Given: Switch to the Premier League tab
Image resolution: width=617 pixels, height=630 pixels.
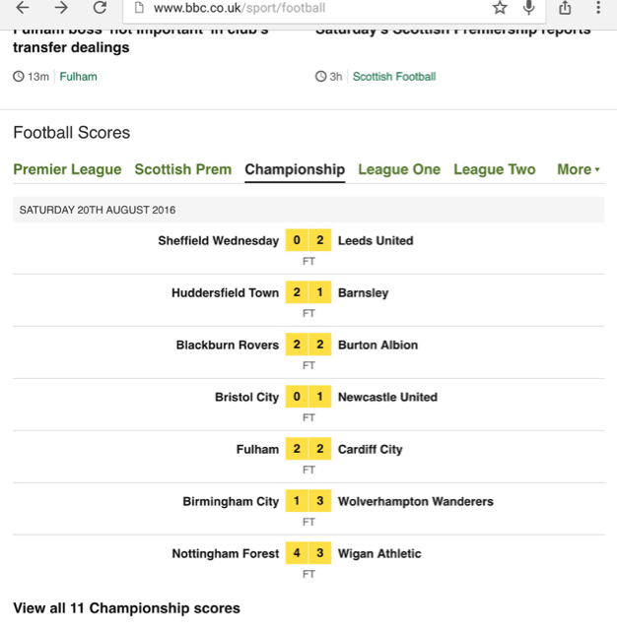Looking at the screenshot, I should coord(67,169).
